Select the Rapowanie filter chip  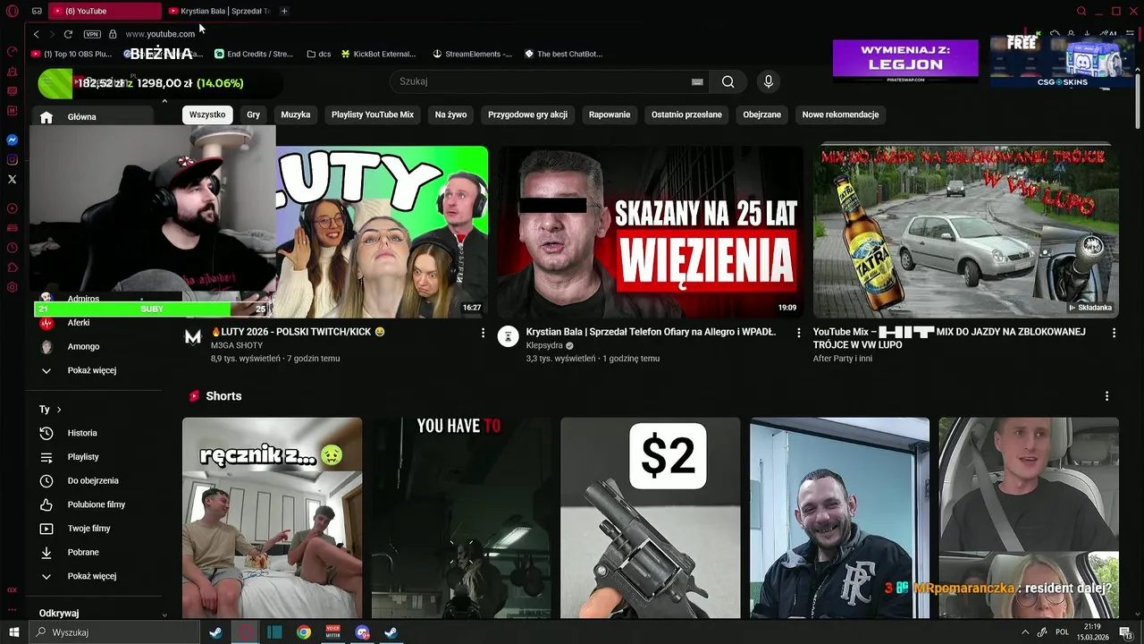pyautogui.click(x=610, y=114)
